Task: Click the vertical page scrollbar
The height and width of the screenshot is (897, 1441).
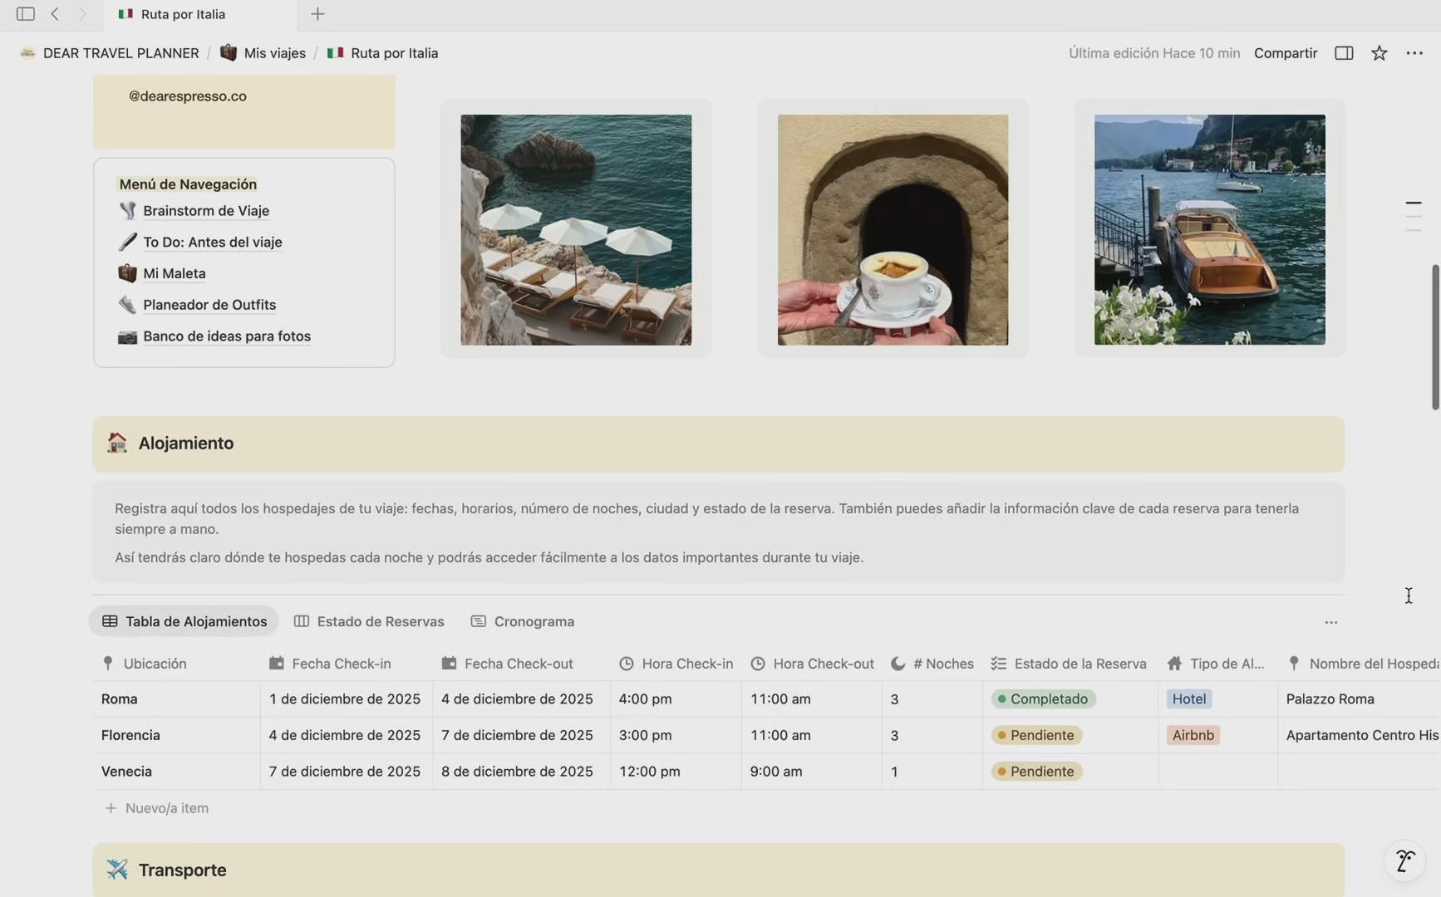Action: (1434, 336)
